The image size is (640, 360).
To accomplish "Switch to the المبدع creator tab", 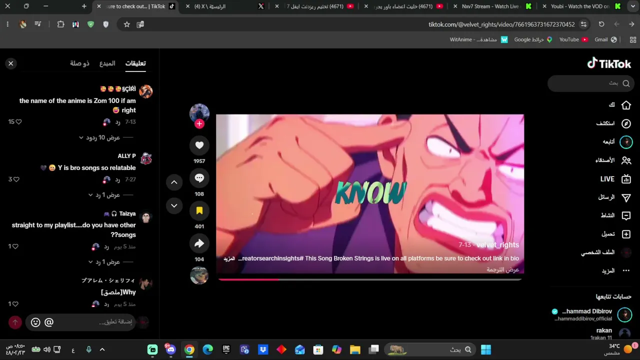I will [107, 63].
